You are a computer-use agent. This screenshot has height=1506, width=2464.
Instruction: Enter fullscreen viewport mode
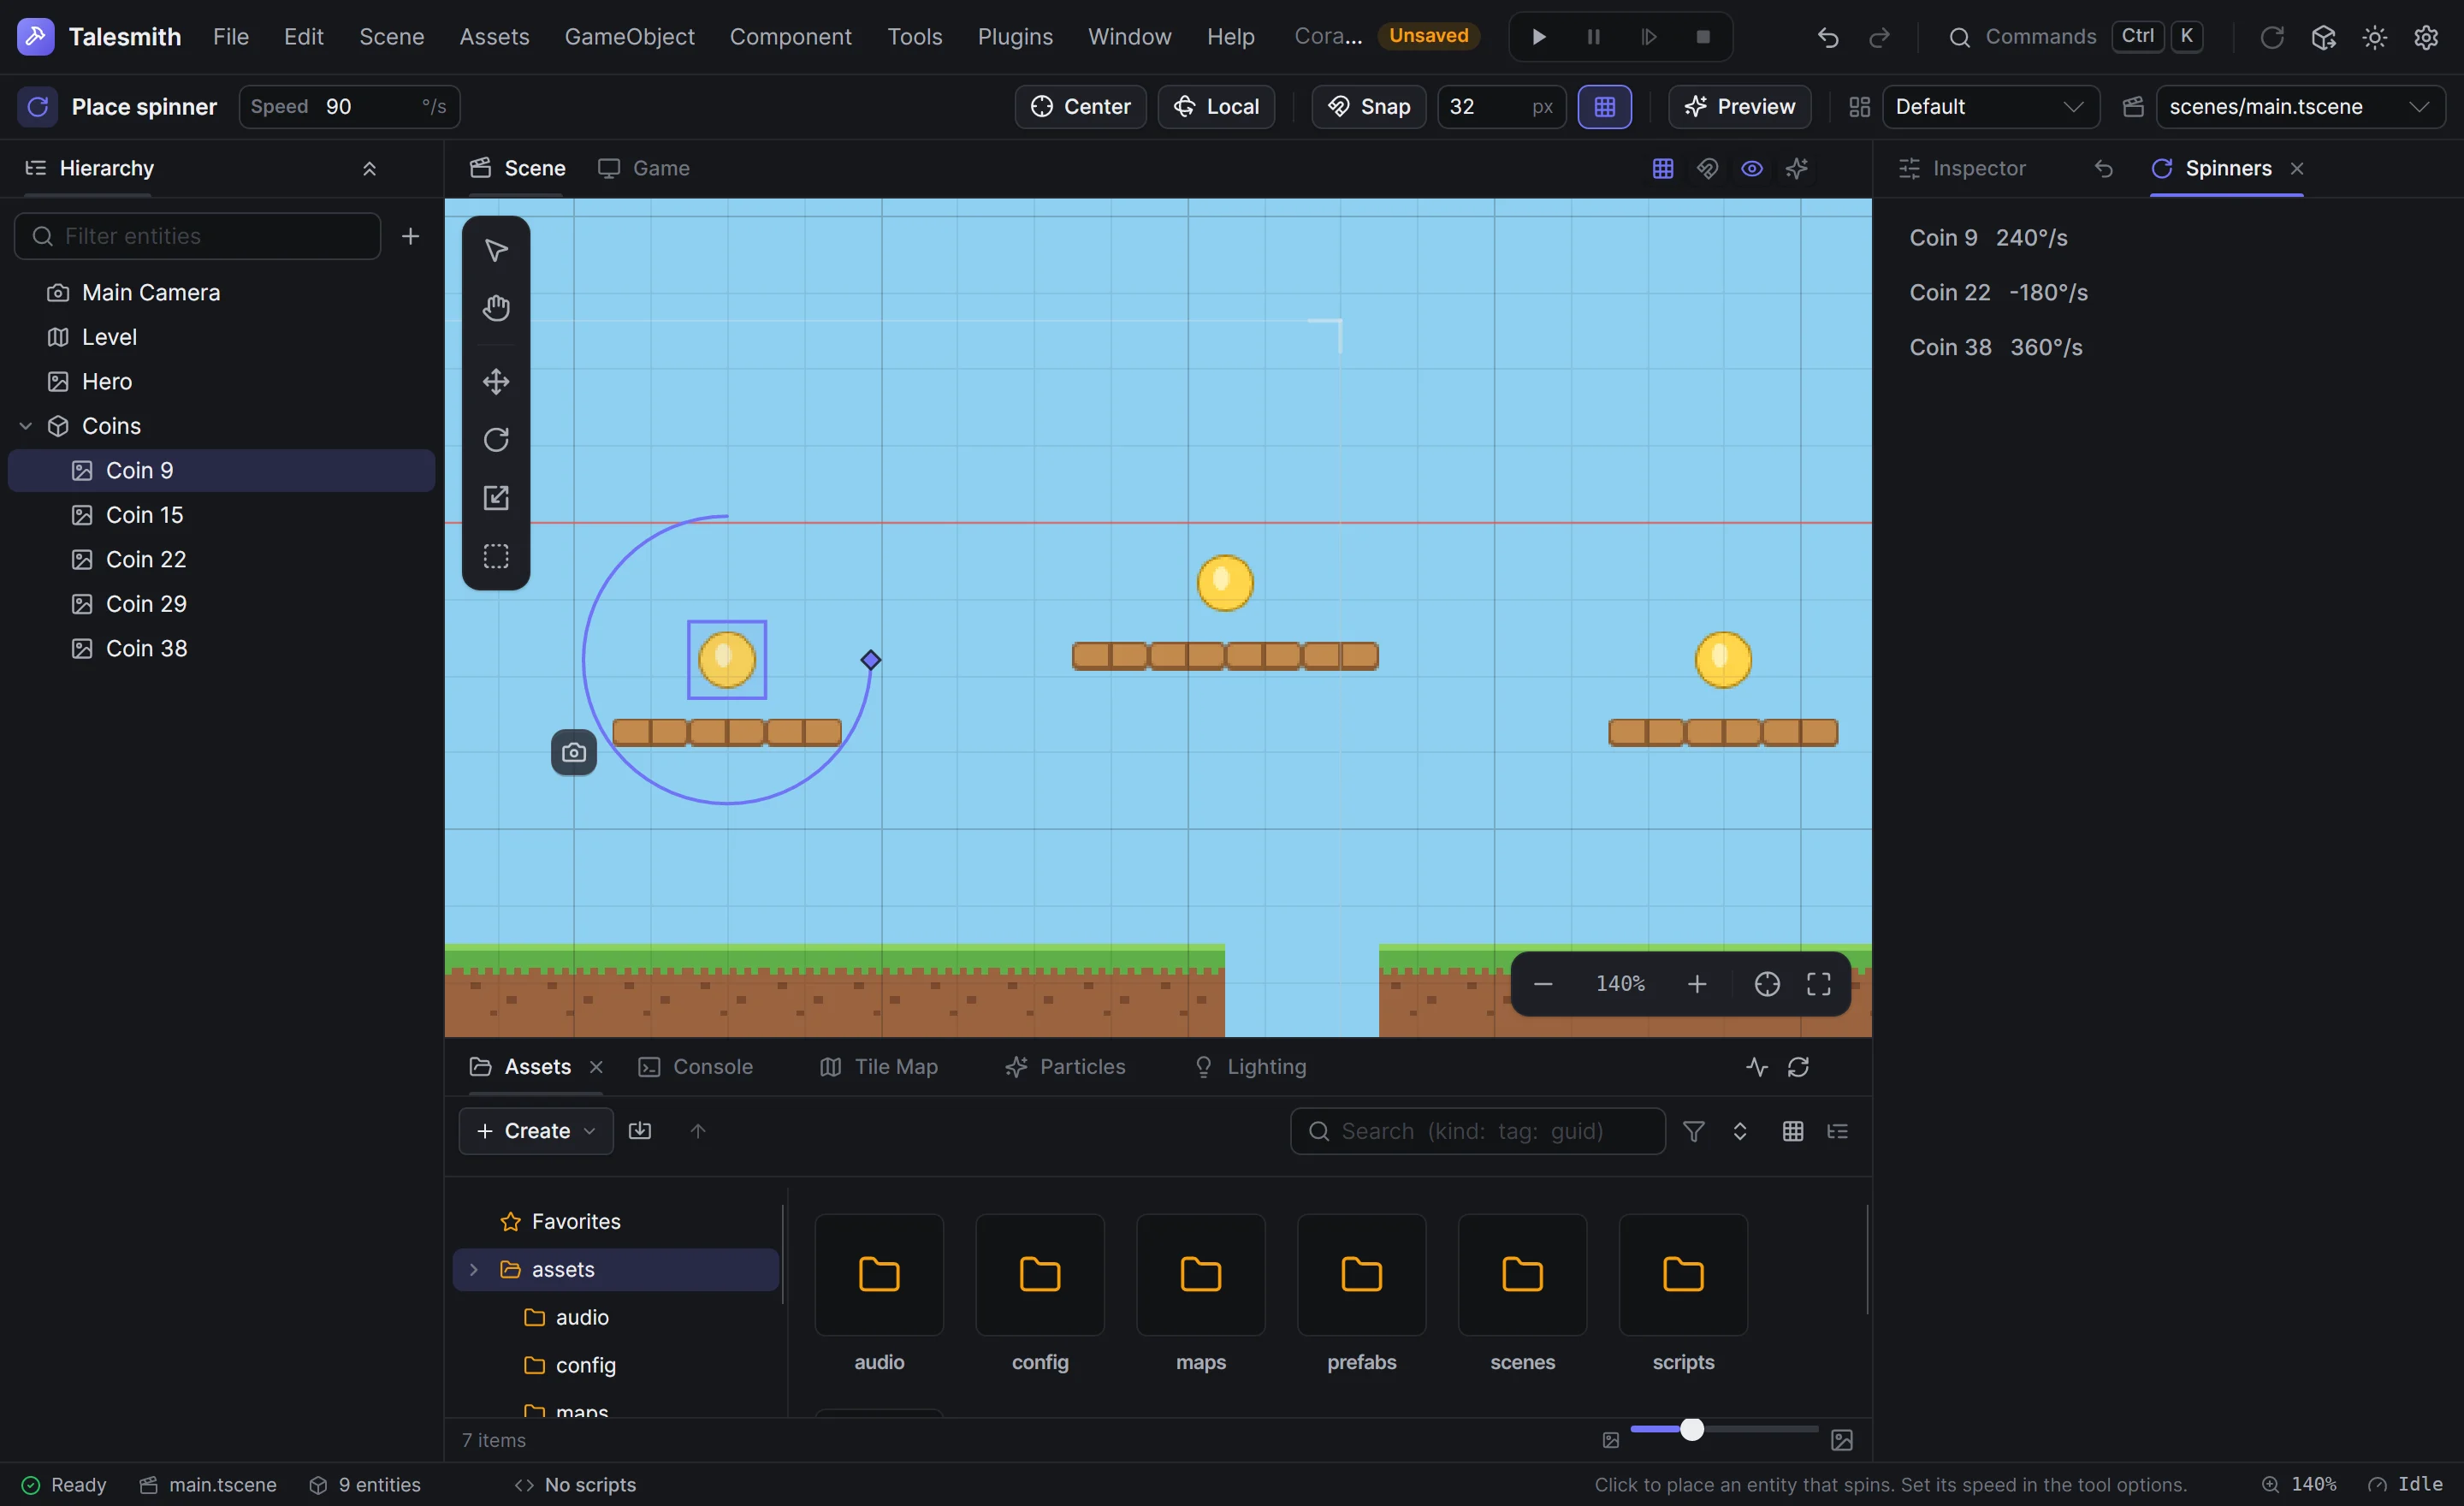point(1818,984)
